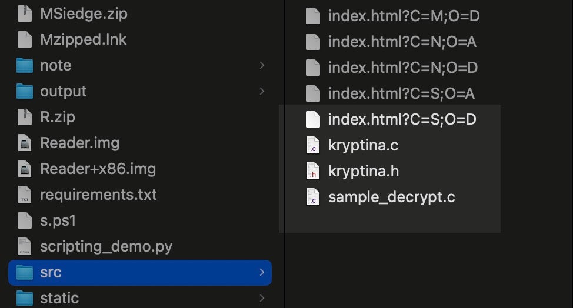The image size is (573, 308).
Task: Expand the static folder chevron
Action: 262,298
